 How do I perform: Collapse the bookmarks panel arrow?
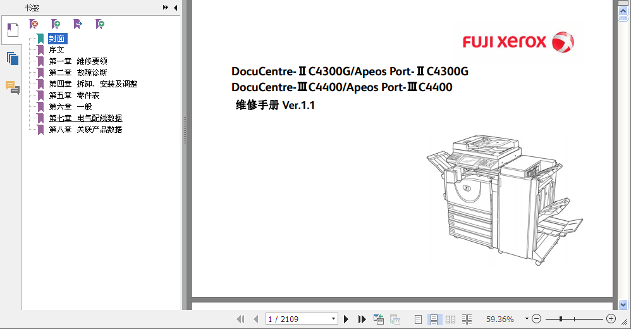[x=176, y=7]
